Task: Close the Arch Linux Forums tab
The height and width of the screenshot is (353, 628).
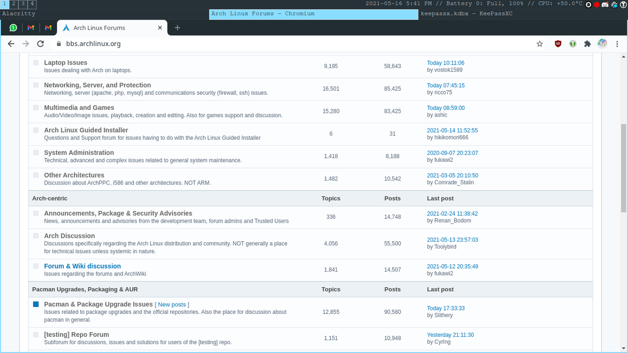Action: pyautogui.click(x=160, y=28)
